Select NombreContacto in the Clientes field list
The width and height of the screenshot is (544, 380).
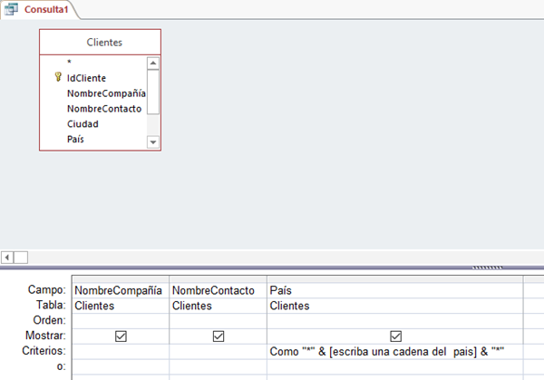(104, 109)
